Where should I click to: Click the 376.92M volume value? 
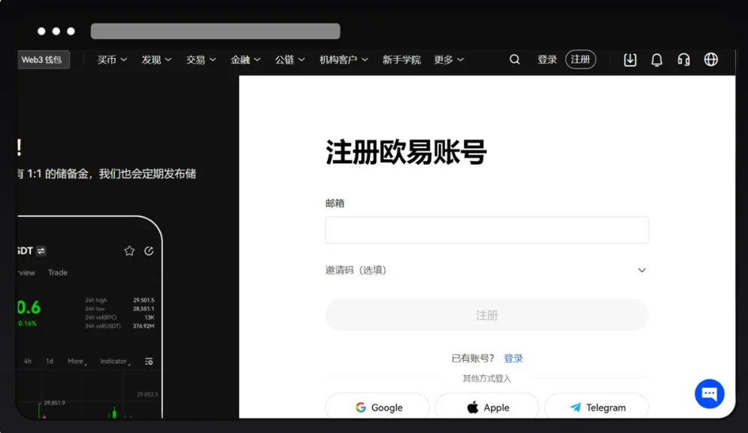coord(144,326)
